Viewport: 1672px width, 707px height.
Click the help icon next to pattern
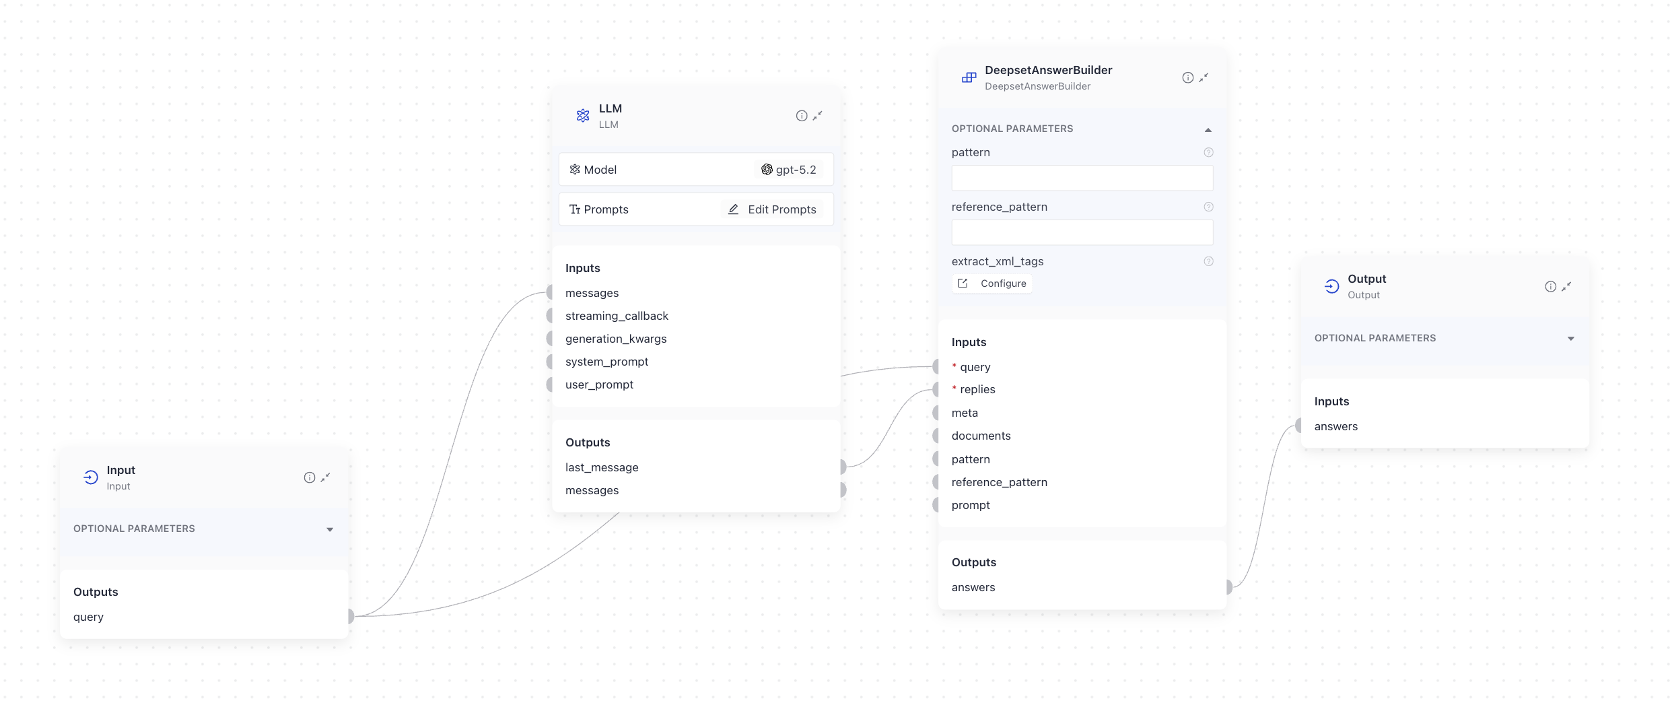[x=1208, y=152]
